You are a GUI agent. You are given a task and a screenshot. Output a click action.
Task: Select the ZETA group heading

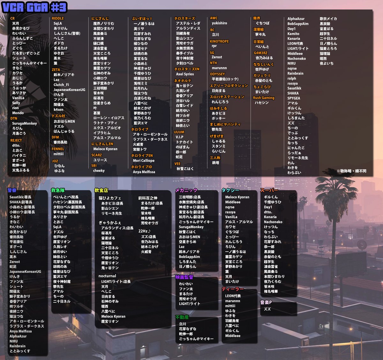pyautogui.click(x=56, y=70)
